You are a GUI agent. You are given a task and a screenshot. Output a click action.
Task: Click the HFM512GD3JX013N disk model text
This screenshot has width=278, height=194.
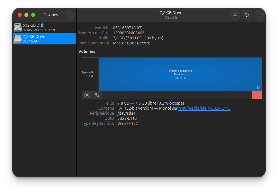click(39, 30)
